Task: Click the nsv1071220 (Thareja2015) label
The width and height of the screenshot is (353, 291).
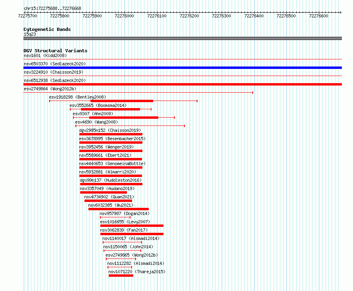Action: click(137, 272)
